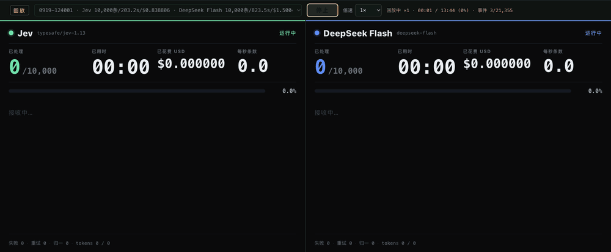Click the DeepSeek Flash 接收中… text

326,113
